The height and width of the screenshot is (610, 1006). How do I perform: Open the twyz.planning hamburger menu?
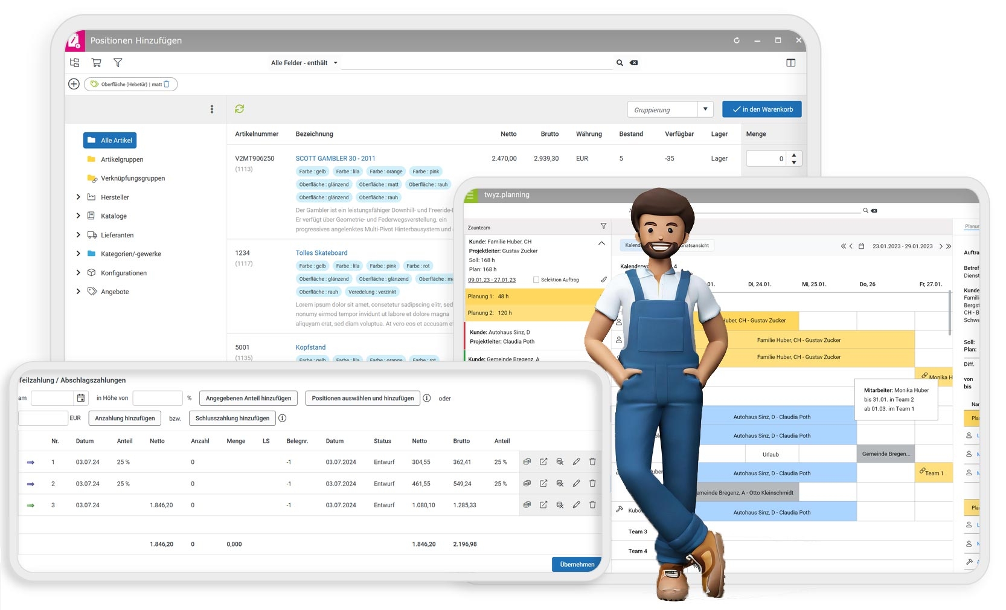(470, 195)
